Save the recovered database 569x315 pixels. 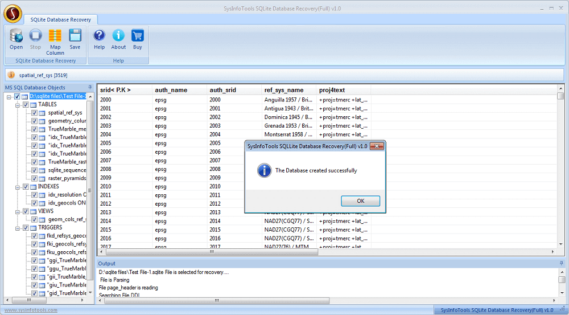[x=75, y=36]
